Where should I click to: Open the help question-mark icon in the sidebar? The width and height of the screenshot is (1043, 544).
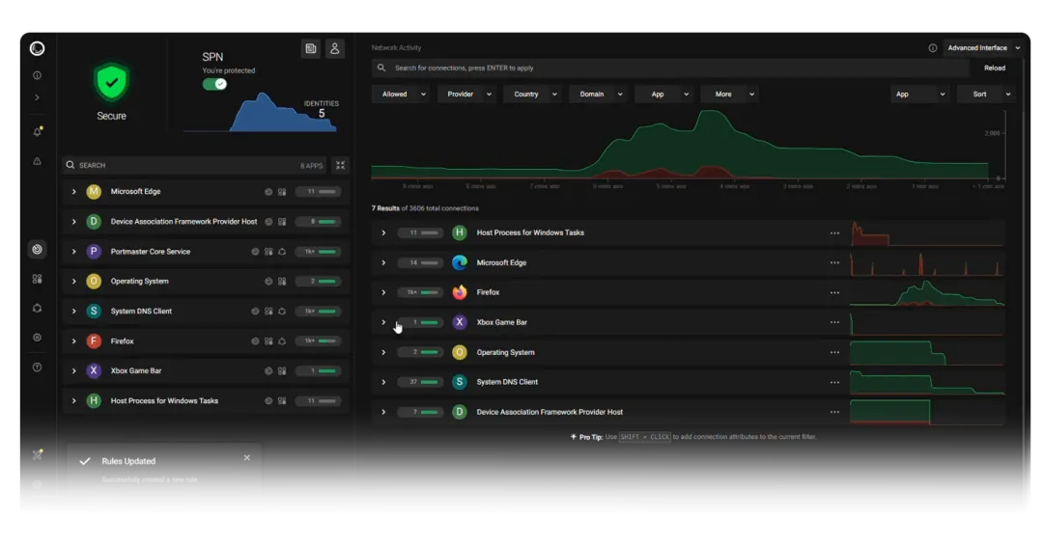(x=38, y=367)
